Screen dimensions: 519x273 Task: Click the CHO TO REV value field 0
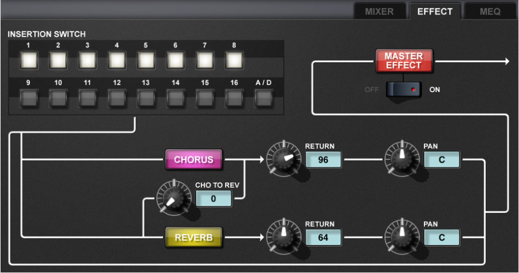[x=213, y=199]
